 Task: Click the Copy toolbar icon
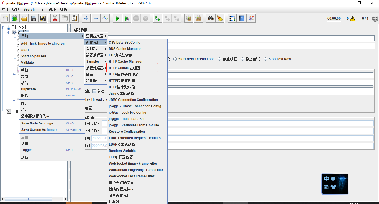(65, 19)
